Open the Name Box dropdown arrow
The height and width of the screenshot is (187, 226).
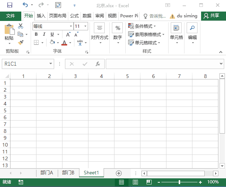[x=51, y=64]
